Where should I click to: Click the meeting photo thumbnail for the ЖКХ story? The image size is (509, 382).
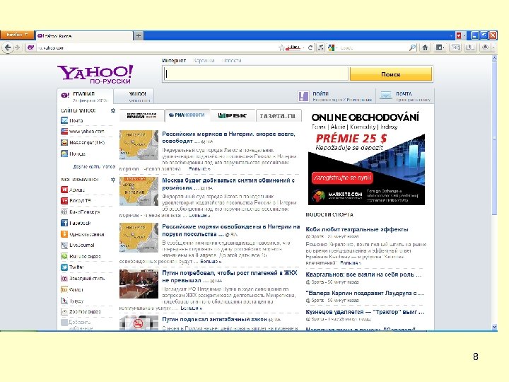point(139,284)
